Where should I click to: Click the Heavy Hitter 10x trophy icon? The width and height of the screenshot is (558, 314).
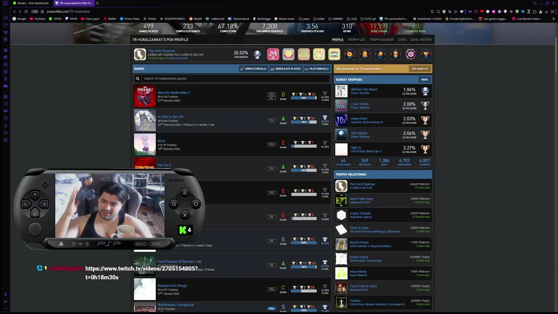[x=341, y=120]
